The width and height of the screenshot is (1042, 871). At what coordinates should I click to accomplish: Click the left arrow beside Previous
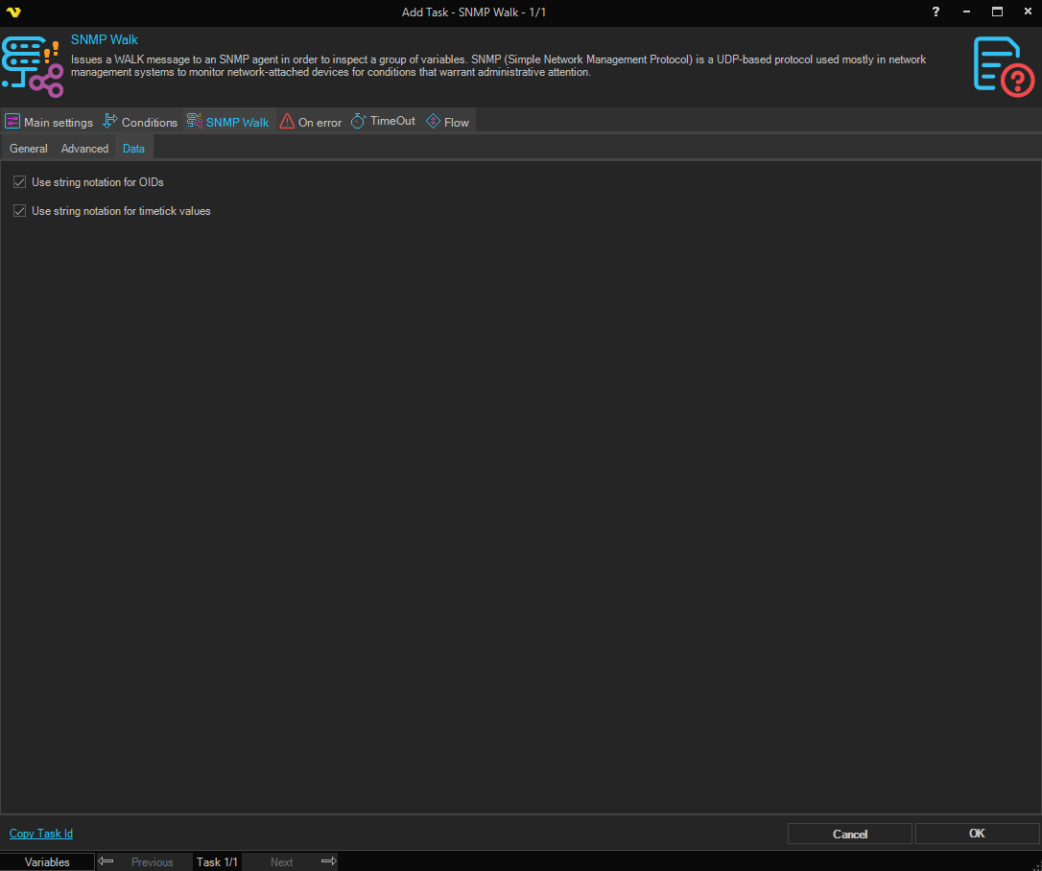tap(107, 861)
